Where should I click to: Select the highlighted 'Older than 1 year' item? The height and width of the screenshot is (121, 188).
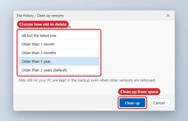click(59, 61)
